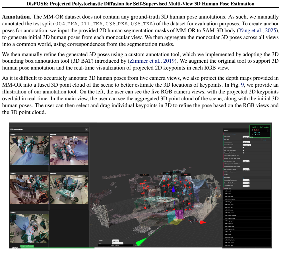
Task: Open the Zimmer et al. 2019 citation link
Action: click(x=152, y=61)
